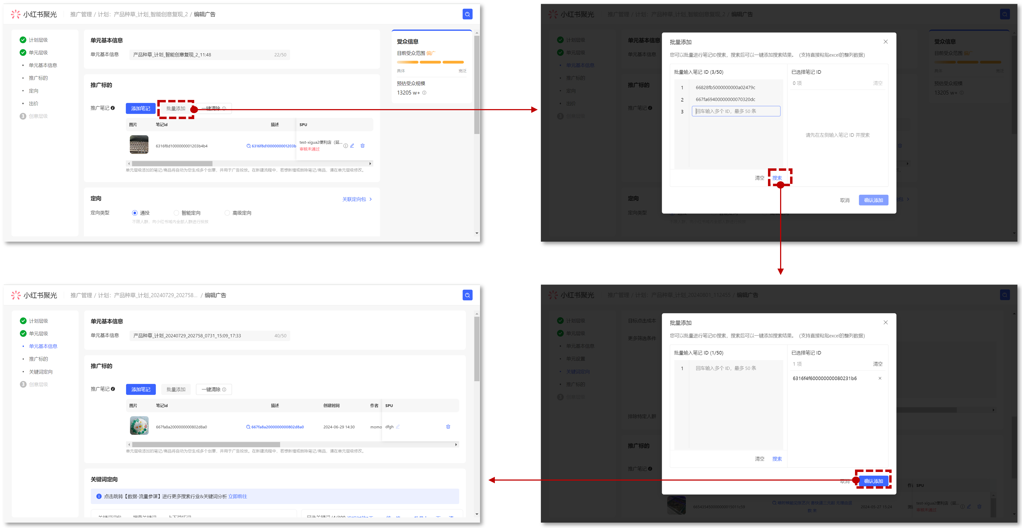This screenshot has height=528, width=1022.
Task: Delete note 6316f8d1000000001203b4b4 with trash icon
Action: click(363, 145)
